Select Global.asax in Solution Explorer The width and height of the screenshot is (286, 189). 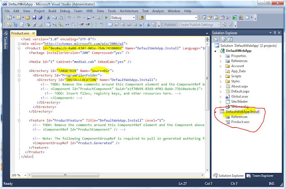(240, 97)
